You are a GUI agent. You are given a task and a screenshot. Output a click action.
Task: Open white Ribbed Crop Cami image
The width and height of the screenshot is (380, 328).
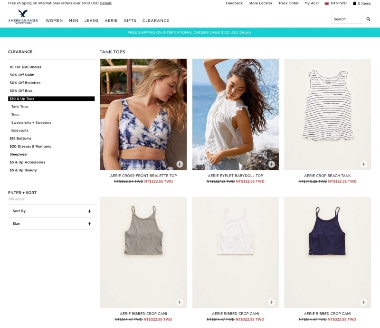point(235,252)
